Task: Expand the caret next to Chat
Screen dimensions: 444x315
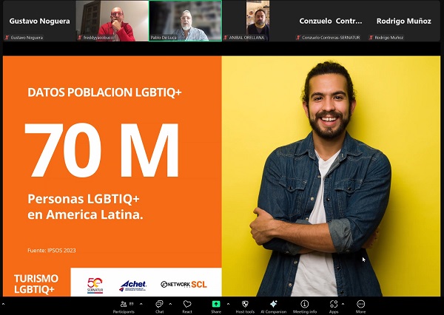Action: [x=170, y=302]
